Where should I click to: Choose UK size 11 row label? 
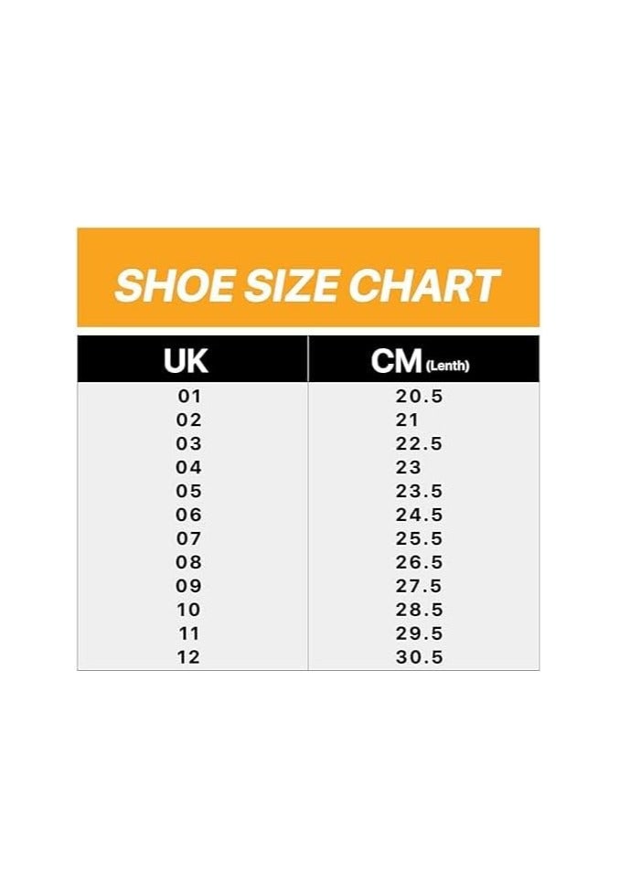pos(188,633)
